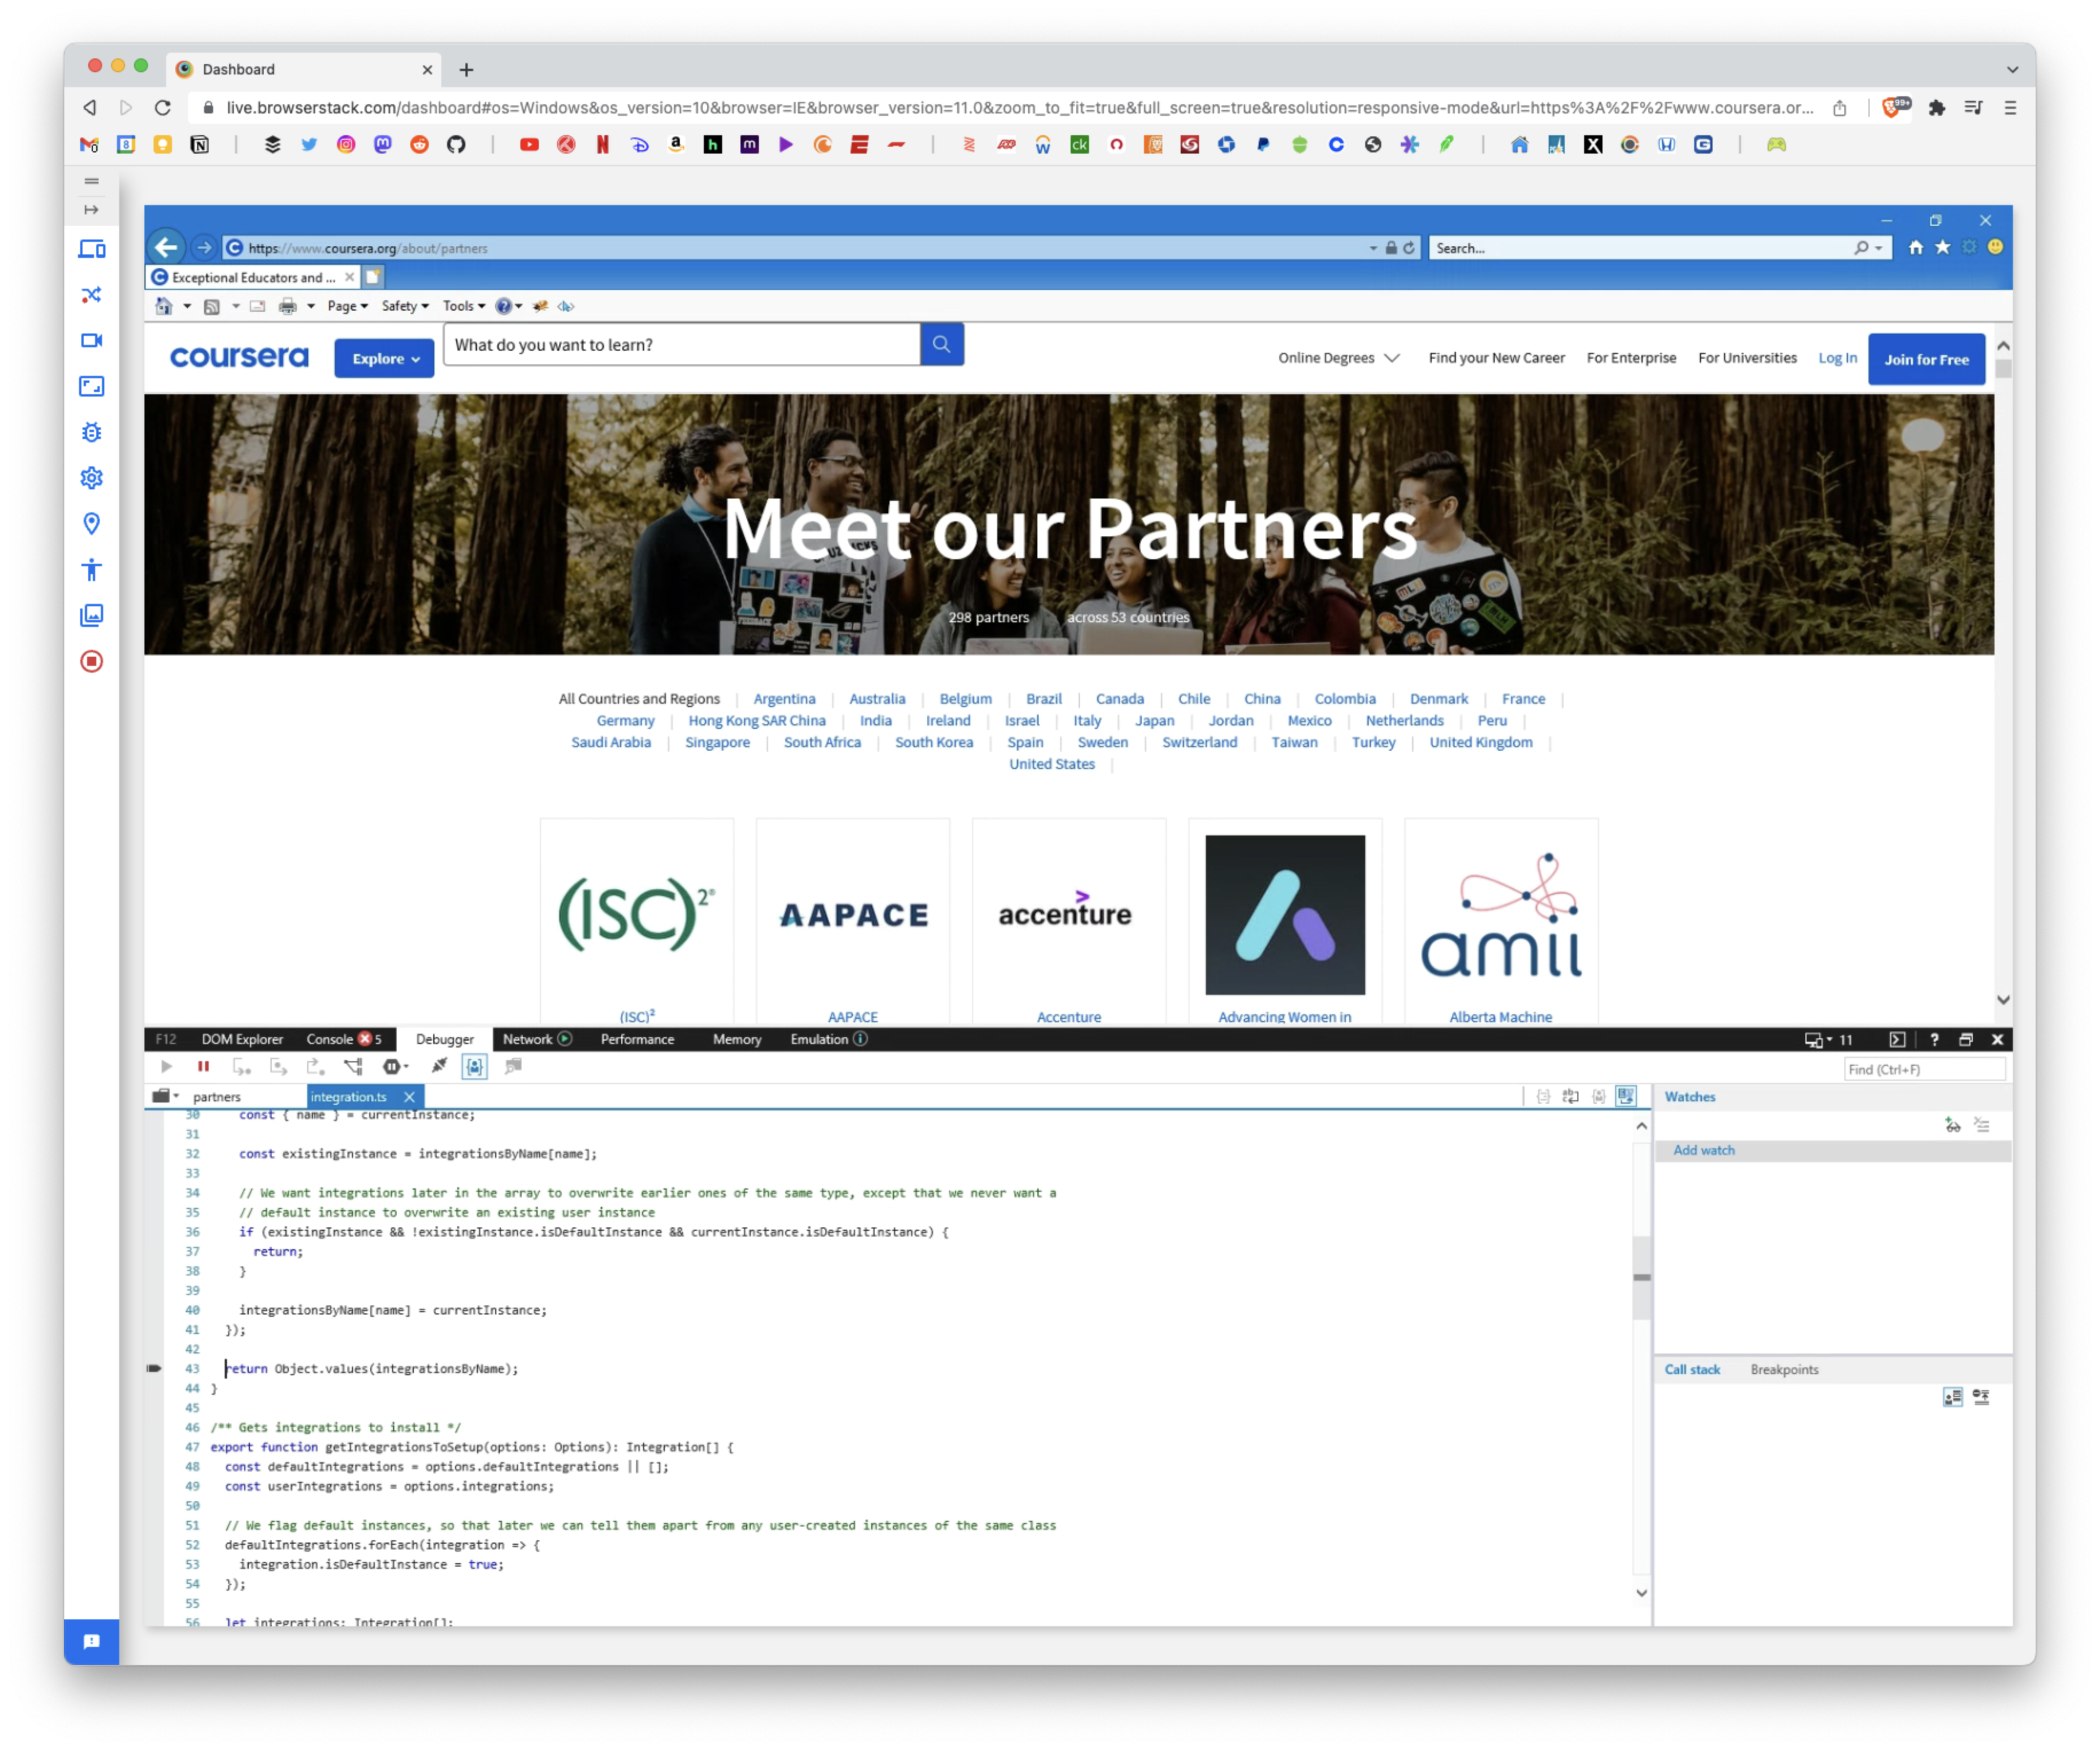
Task: Open the devtools console toggle icon
Action: (x=1897, y=1040)
